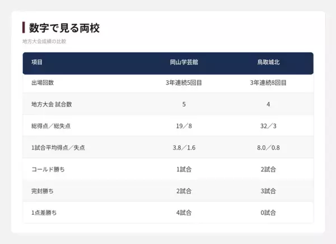
Task: Click the cell 3年連続5回目
Action: point(184,82)
